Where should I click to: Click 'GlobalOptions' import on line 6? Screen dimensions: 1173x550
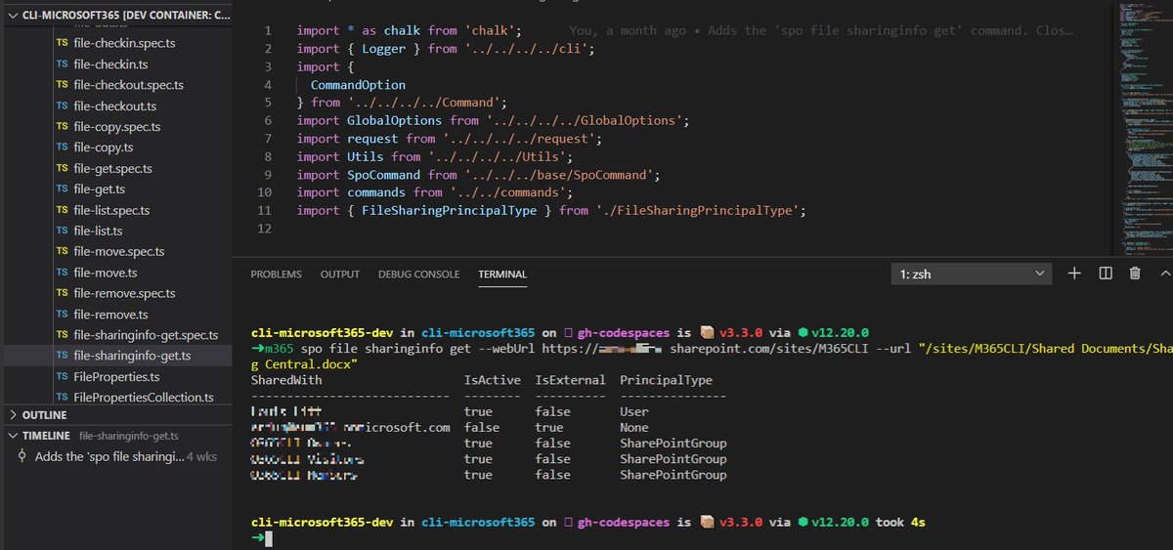point(394,120)
